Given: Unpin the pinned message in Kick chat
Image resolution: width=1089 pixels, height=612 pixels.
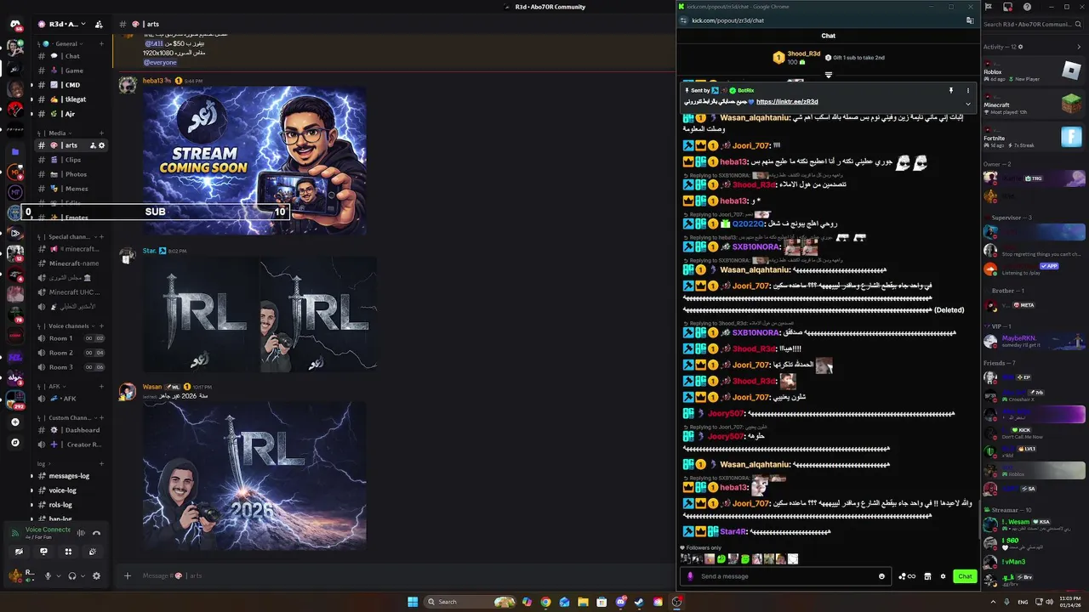Looking at the screenshot, I should coord(951,90).
